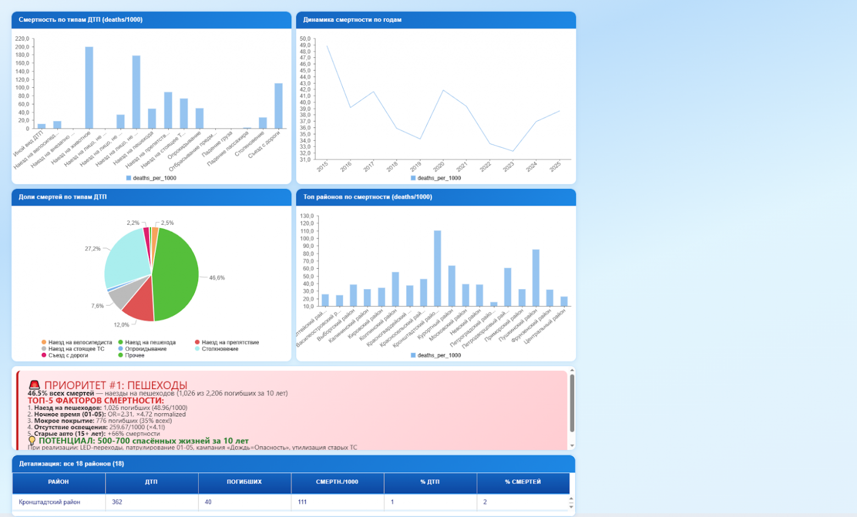Click the Детализация: все 18 районов header
This screenshot has height=517, width=857.
pyautogui.click(x=71, y=464)
